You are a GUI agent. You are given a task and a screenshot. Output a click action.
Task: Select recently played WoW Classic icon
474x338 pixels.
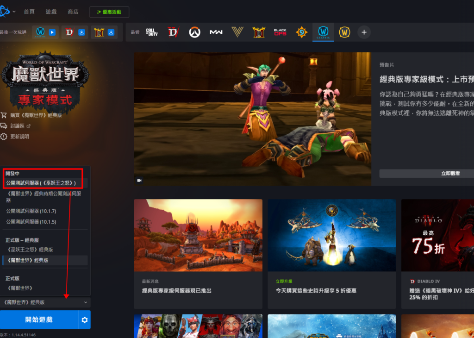pos(41,32)
